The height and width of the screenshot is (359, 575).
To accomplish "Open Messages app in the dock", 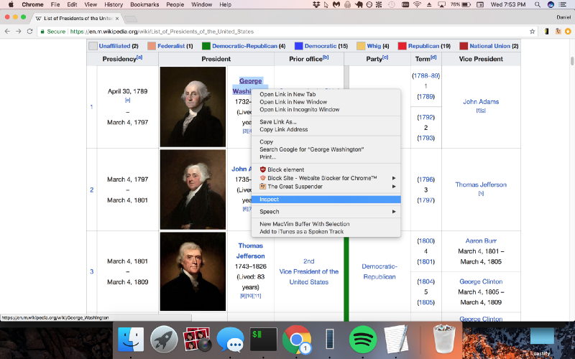I will point(230,340).
